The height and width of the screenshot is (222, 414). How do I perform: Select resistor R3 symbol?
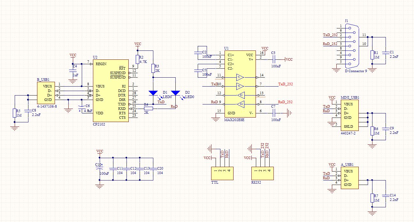[153, 68]
